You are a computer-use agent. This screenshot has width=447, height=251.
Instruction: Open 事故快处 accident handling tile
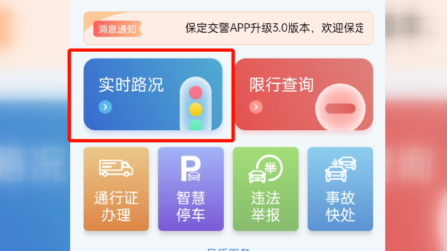340,189
